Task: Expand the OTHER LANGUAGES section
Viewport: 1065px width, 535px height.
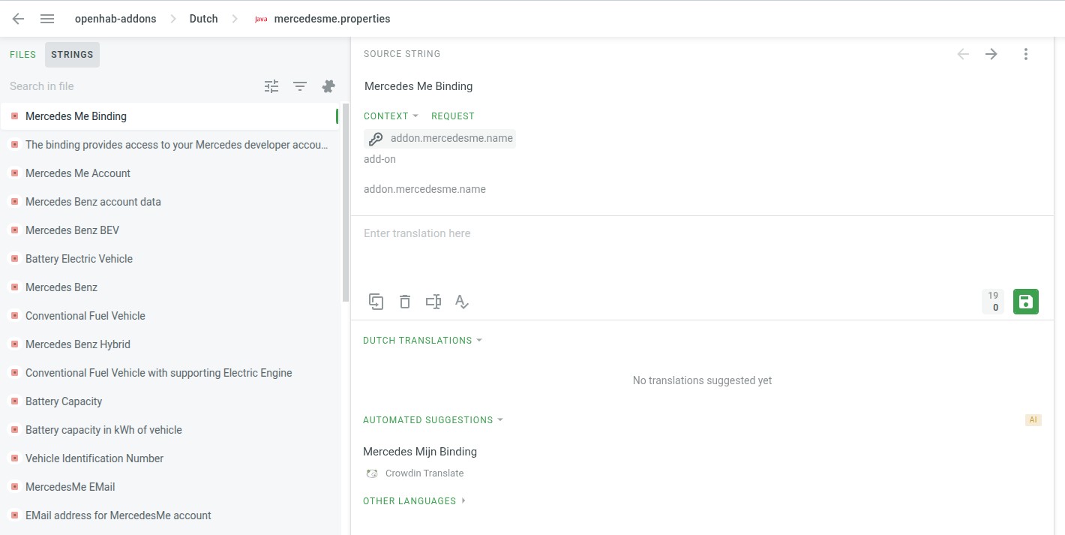Action: (414, 501)
